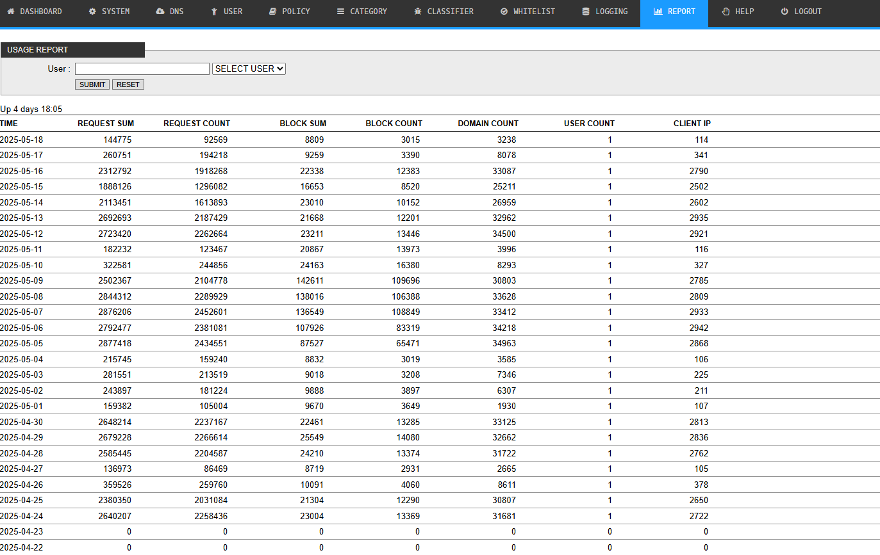This screenshot has height=555, width=880.
Task: Click the Classifier bug icon
Action: [x=418, y=12]
